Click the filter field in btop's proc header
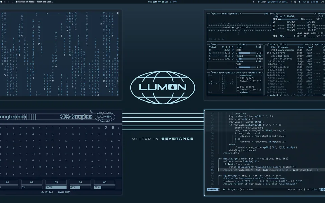 [x=282, y=45]
